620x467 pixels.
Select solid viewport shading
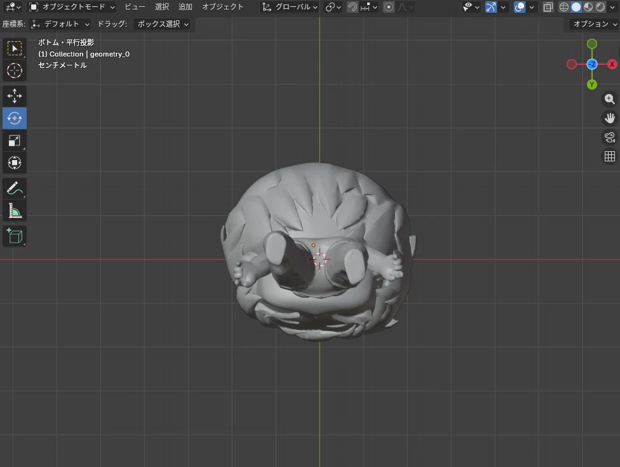tap(576, 7)
